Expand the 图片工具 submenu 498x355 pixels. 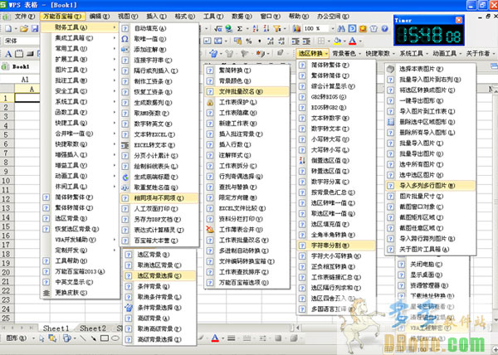pos(80,70)
